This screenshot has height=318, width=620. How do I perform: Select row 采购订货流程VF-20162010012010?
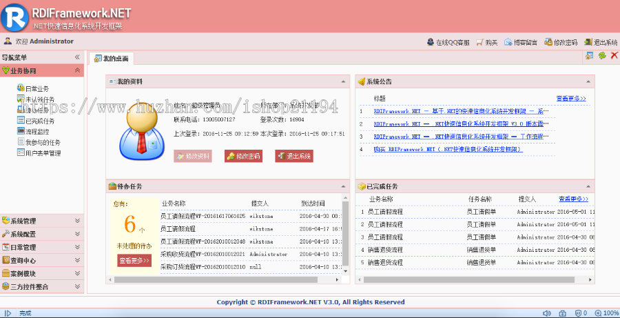coord(251,267)
